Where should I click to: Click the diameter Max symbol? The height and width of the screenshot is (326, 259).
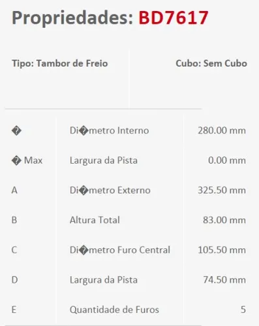click(27, 160)
